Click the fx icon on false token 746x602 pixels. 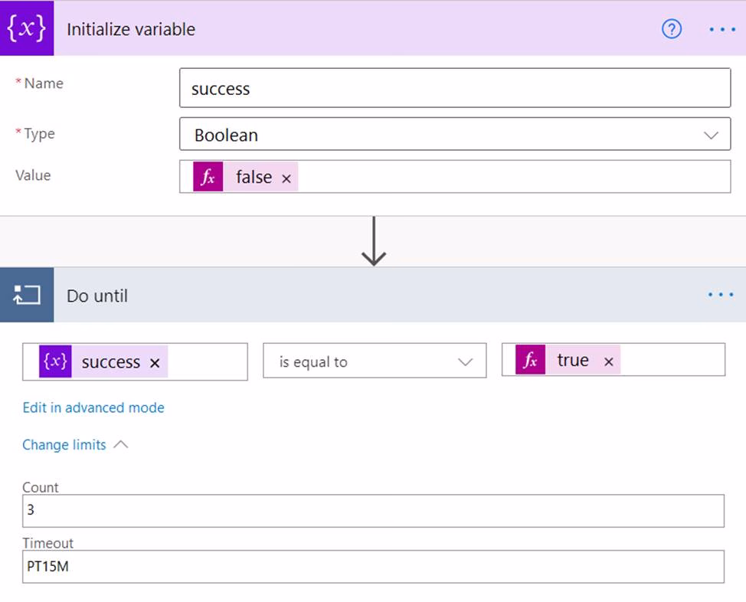(208, 177)
